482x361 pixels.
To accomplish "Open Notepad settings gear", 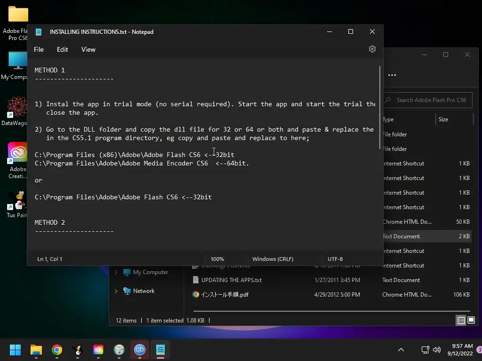I will [372, 49].
